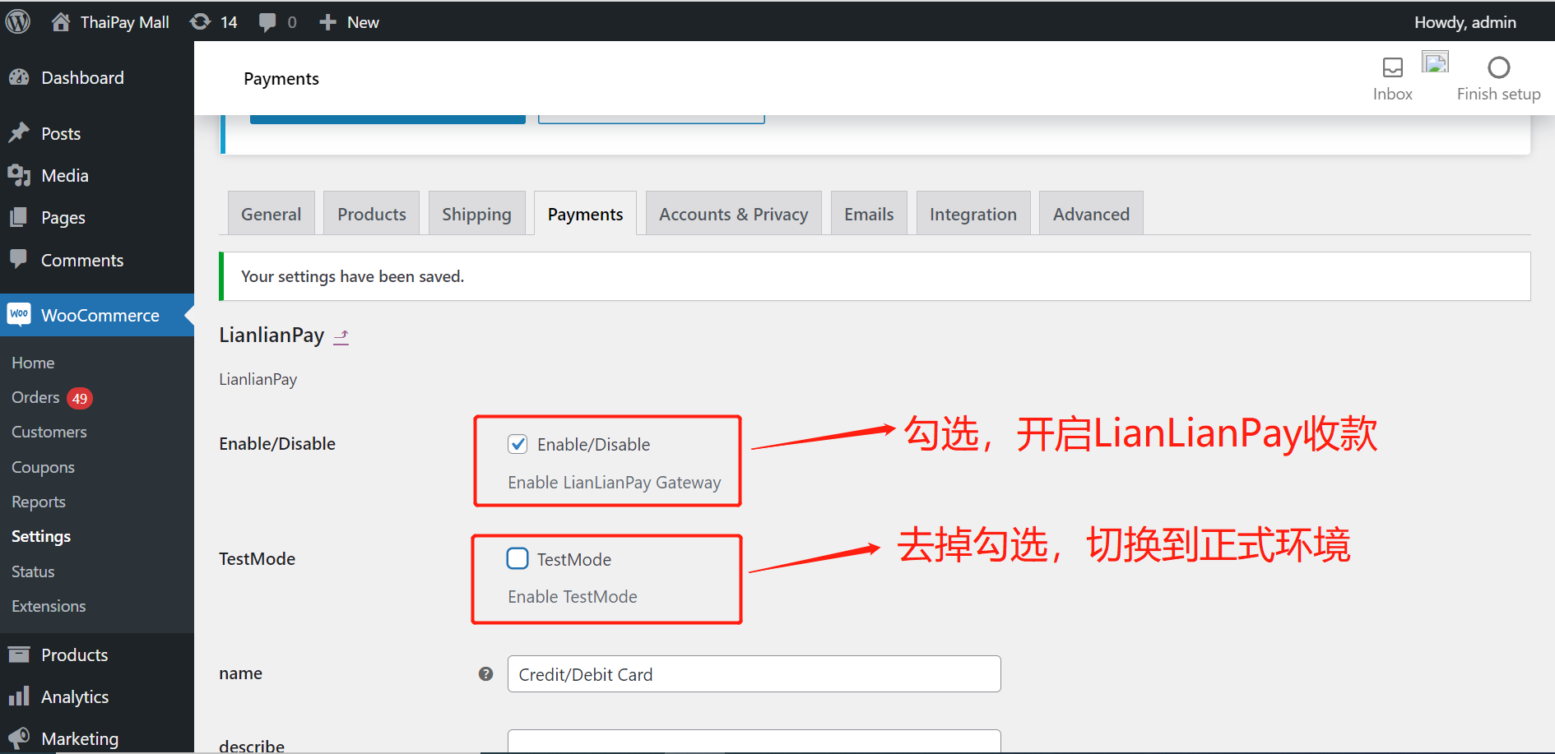Open the Inbox icon
The image size is (1555, 754).
click(x=1393, y=67)
